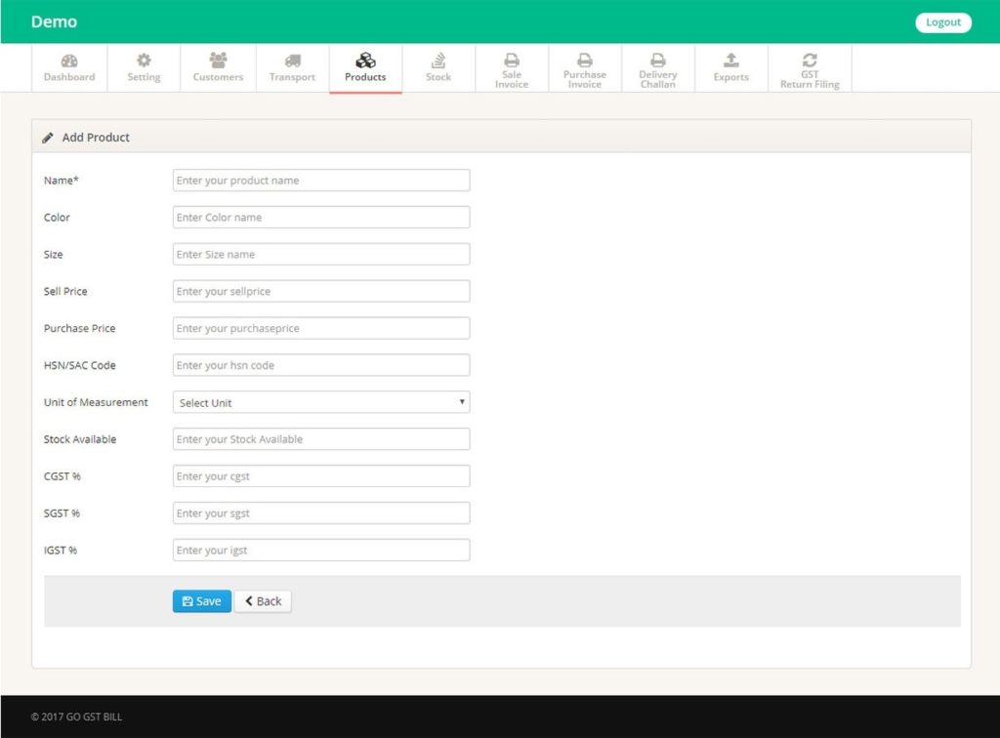The width and height of the screenshot is (1000, 738).
Task: Click the Setting gear icon
Action: pyautogui.click(x=144, y=61)
